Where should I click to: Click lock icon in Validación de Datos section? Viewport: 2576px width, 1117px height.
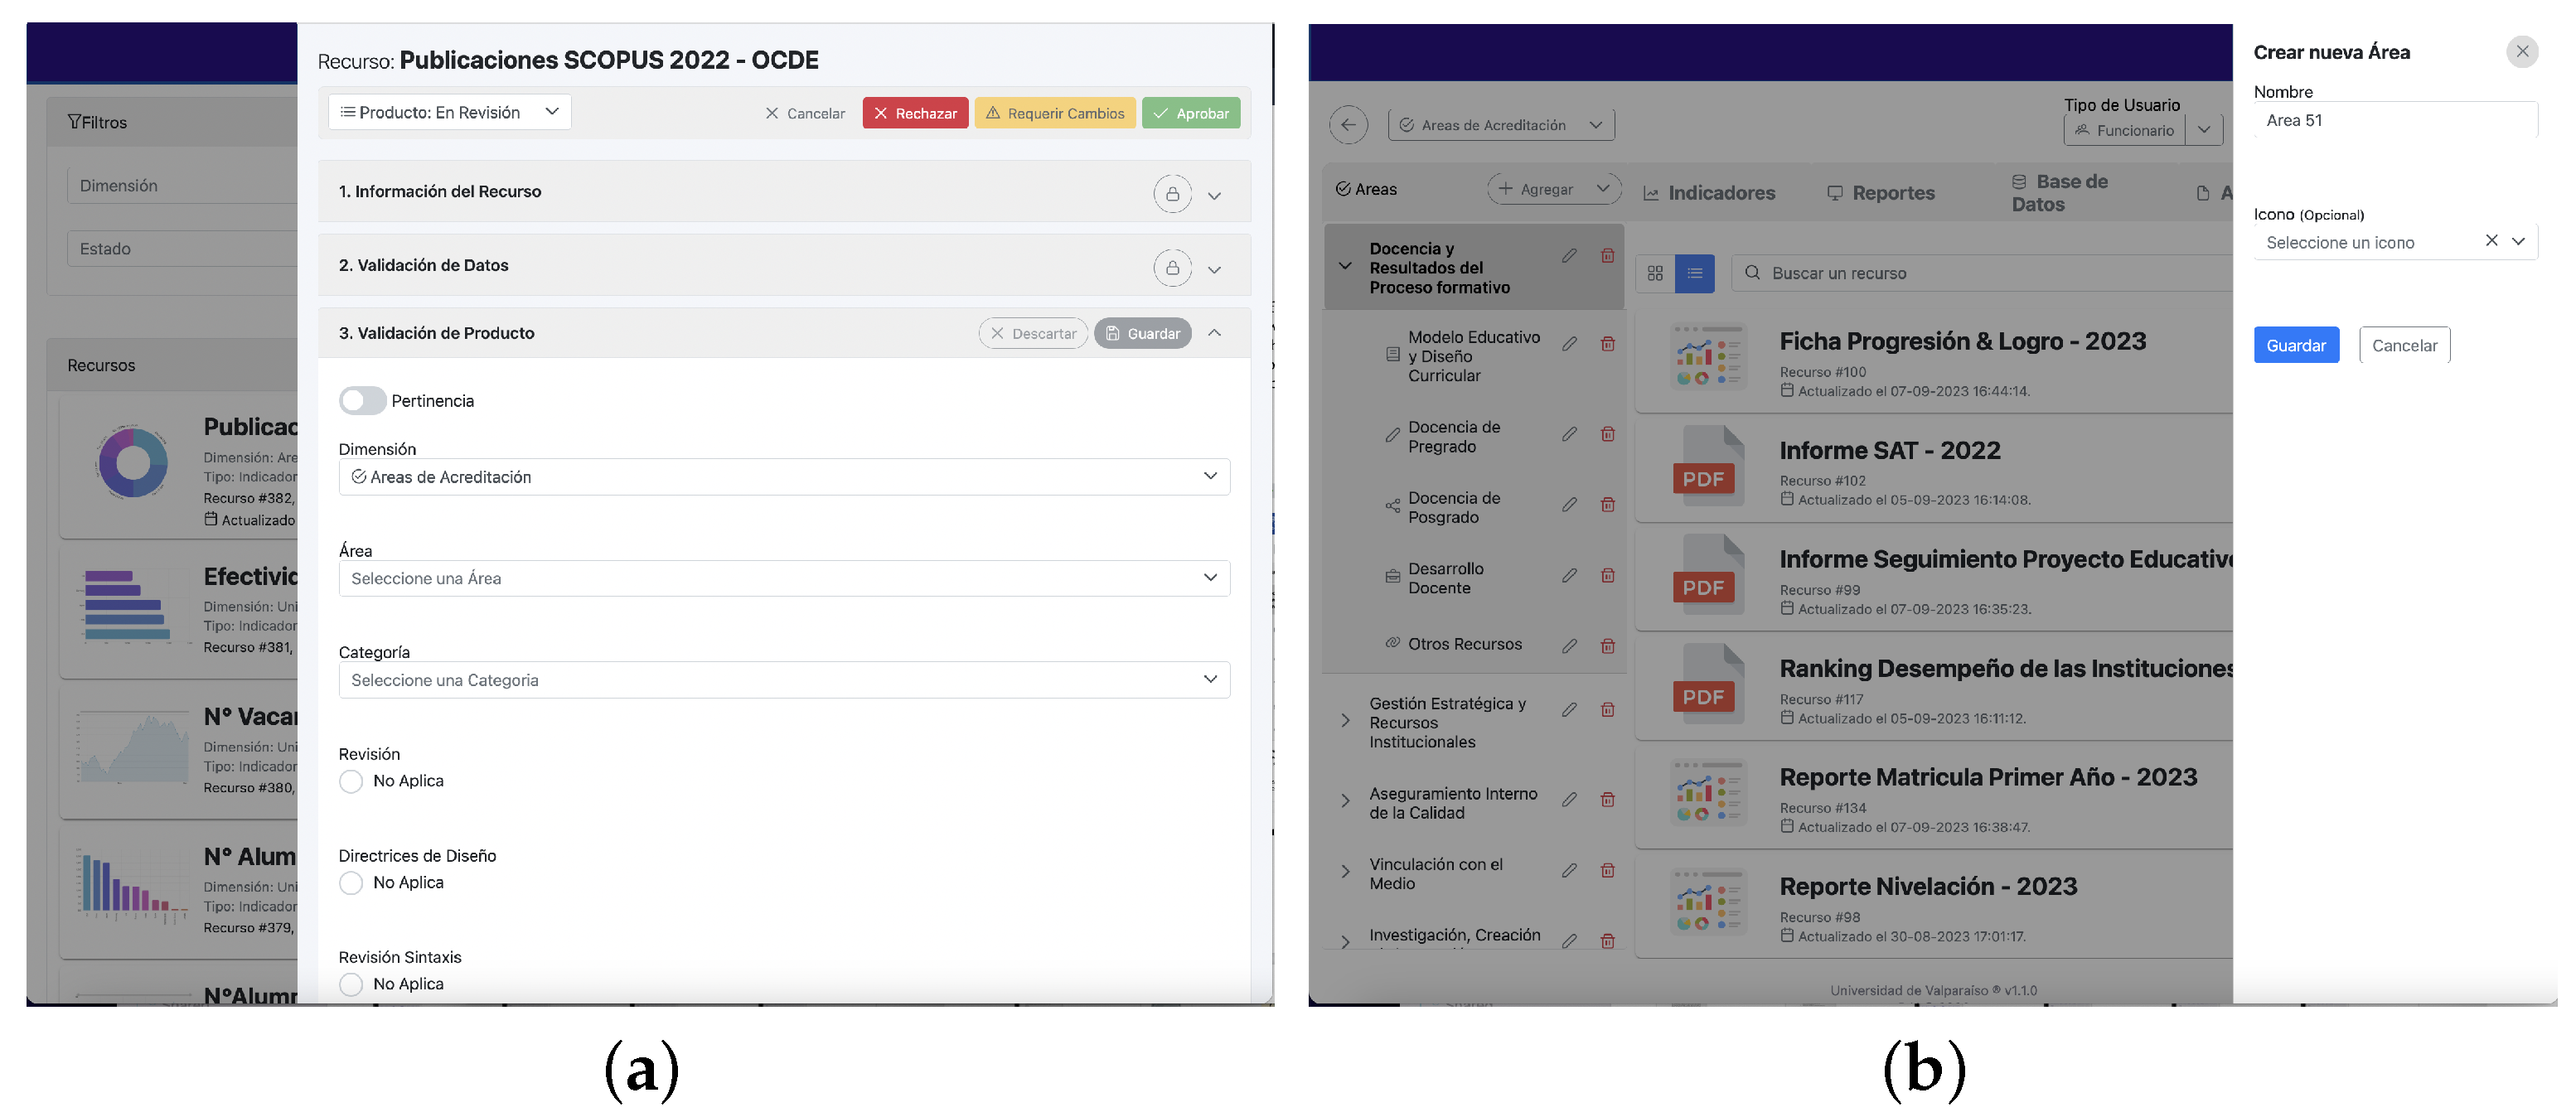1171,268
